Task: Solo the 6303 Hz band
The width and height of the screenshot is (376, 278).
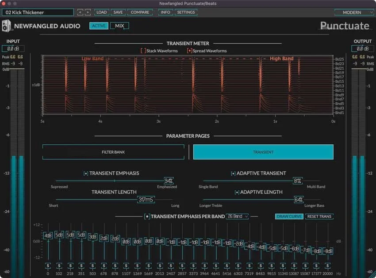Action: coord(238,266)
